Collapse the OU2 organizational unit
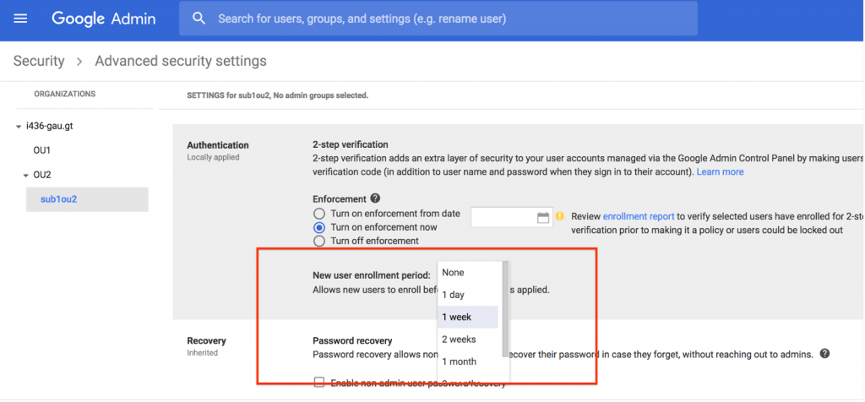The image size is (865, 402). pyautogui.click(x=26, y=176)
